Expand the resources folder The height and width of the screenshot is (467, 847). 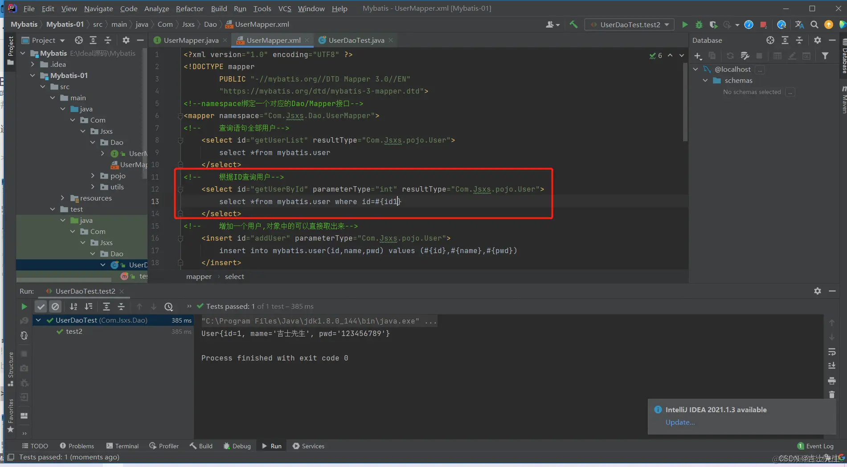point(62,198)
